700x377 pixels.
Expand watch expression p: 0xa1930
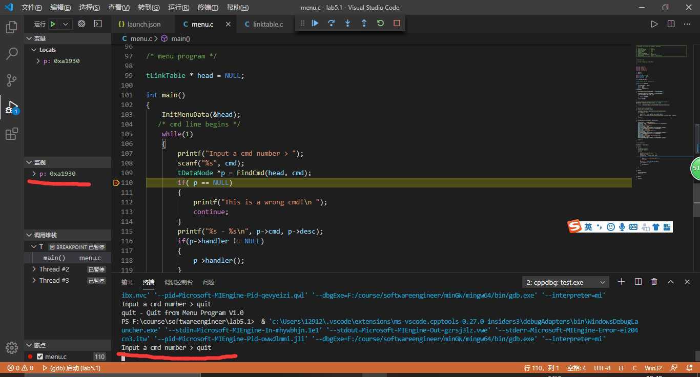(34, 174)
